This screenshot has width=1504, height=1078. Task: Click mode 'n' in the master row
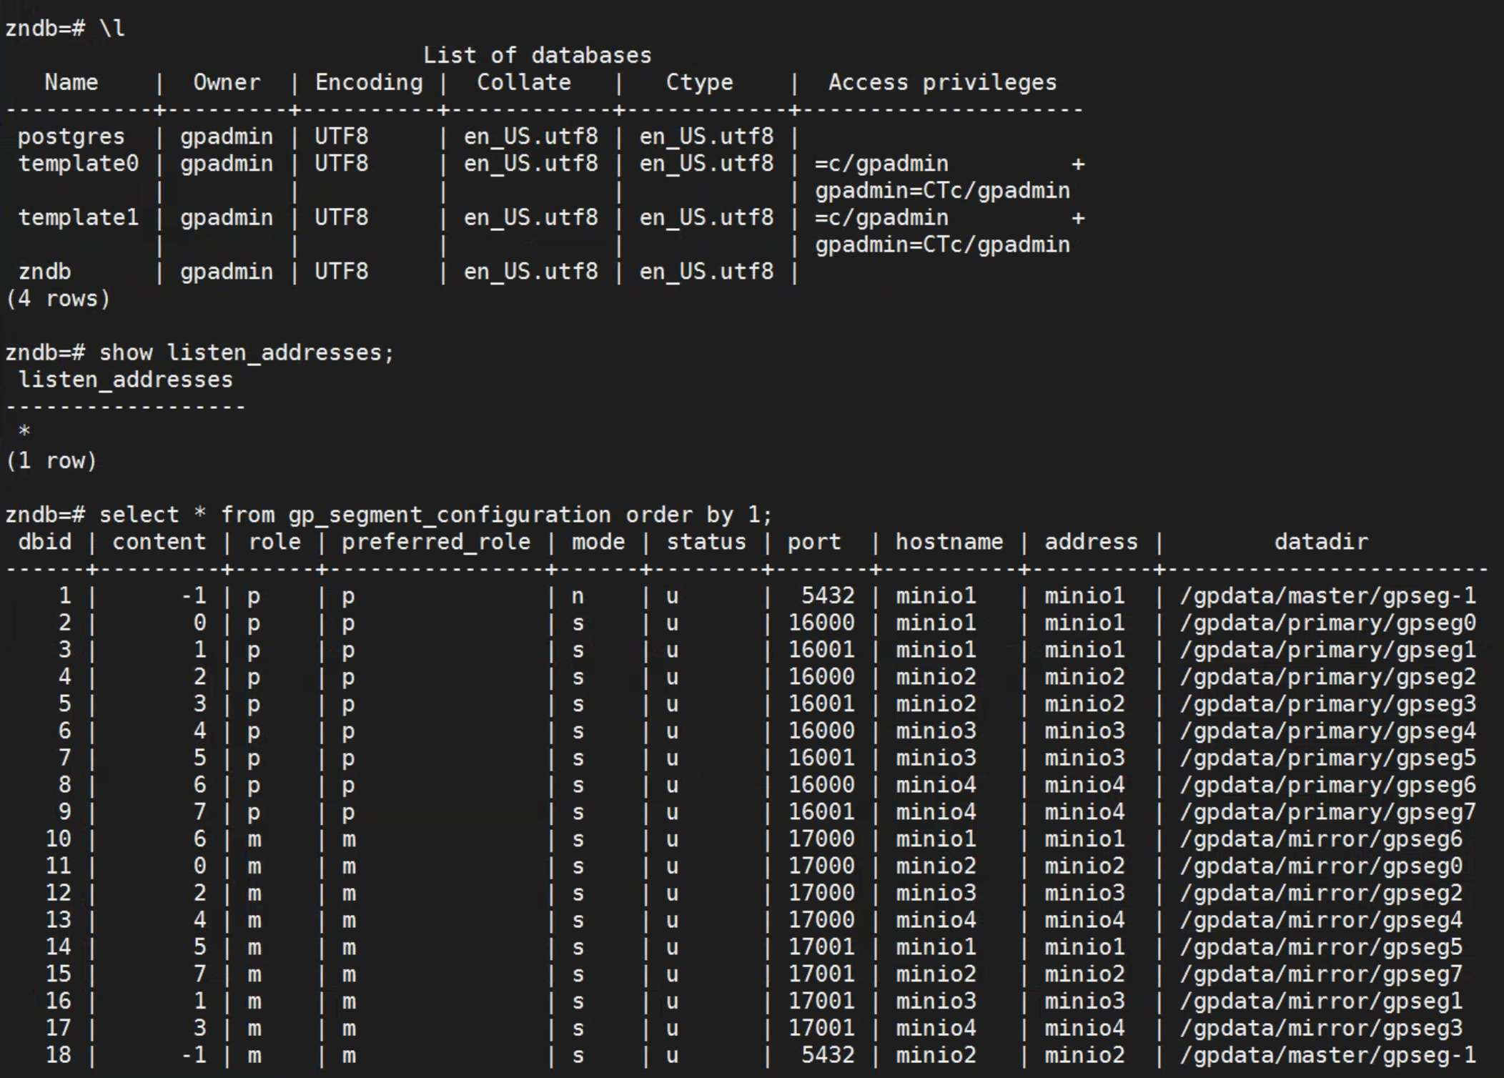pyautogui.click(x=578, y=596)
